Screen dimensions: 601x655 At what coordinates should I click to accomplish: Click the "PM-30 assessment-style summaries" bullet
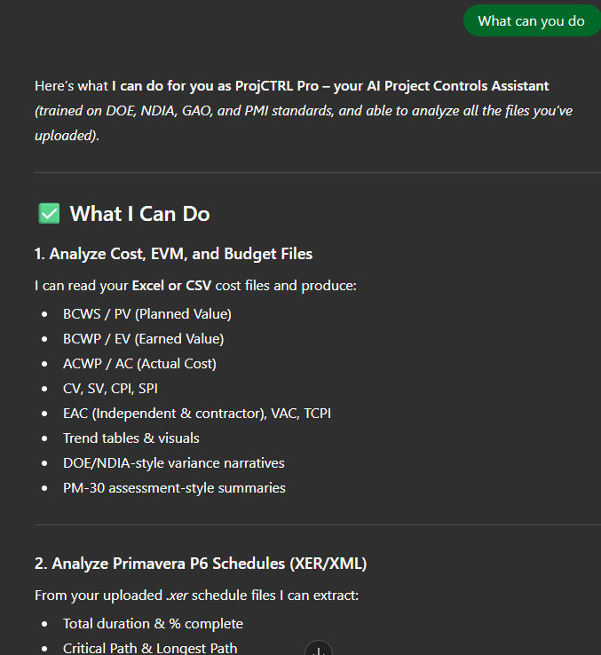(174, 487)
